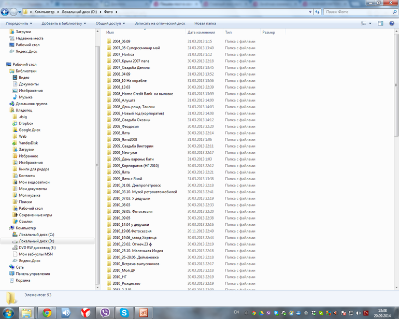Click Записать на оптический диск button
Viewport: 399px width, 319px height.
160,23
